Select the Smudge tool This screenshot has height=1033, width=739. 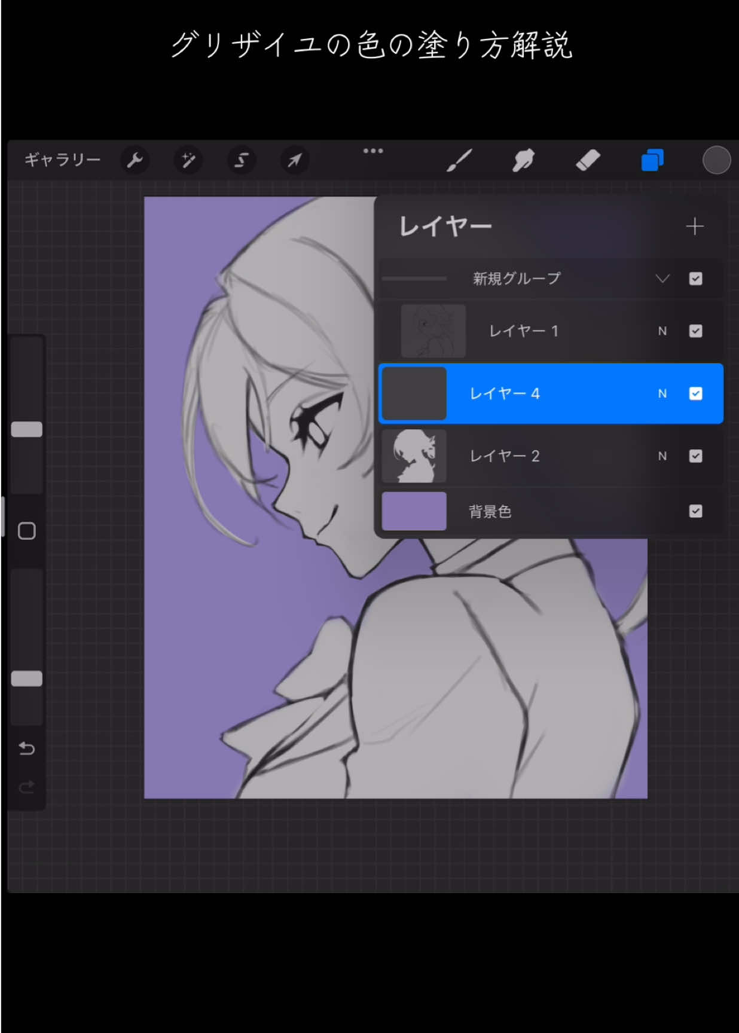[x=523, y=160]
